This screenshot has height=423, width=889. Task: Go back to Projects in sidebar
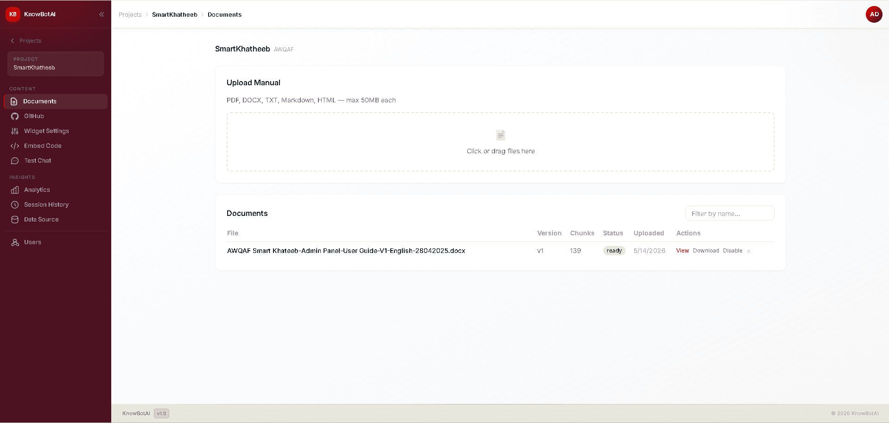[x=26, y=41]
